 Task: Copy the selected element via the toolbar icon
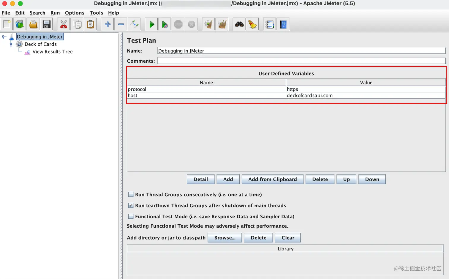[x=77, y=24]
